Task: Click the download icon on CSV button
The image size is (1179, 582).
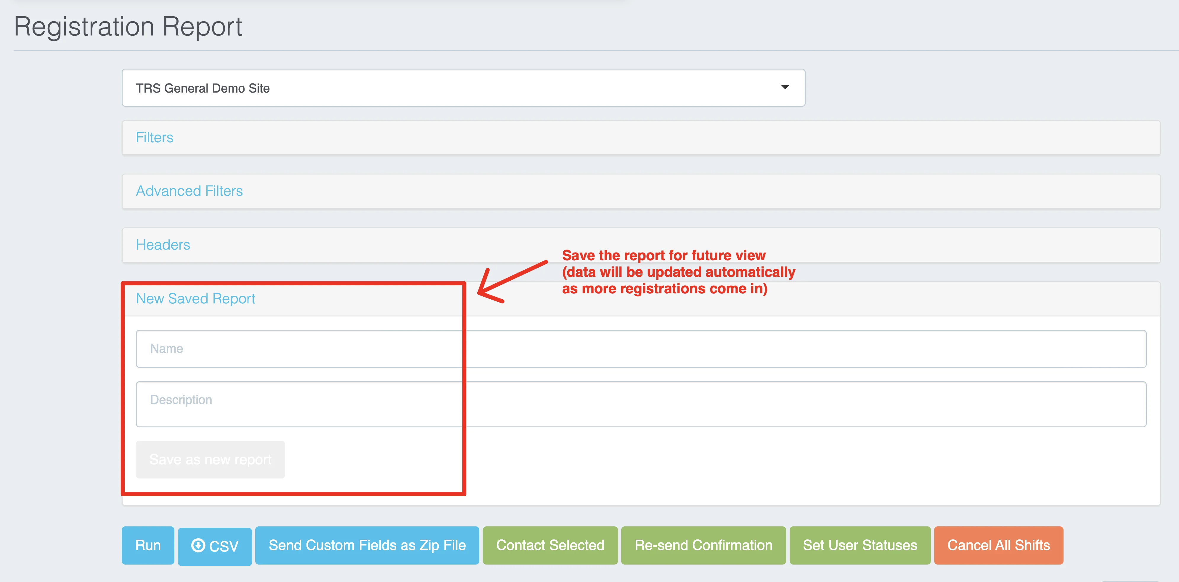Action: point(198,545)
